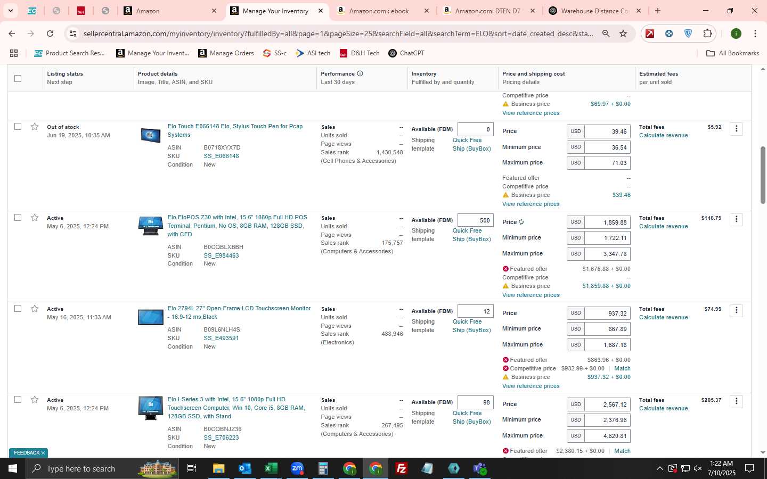Open the Chrome three-dot menu
767x479 pixels.
(x=755, y=34)
